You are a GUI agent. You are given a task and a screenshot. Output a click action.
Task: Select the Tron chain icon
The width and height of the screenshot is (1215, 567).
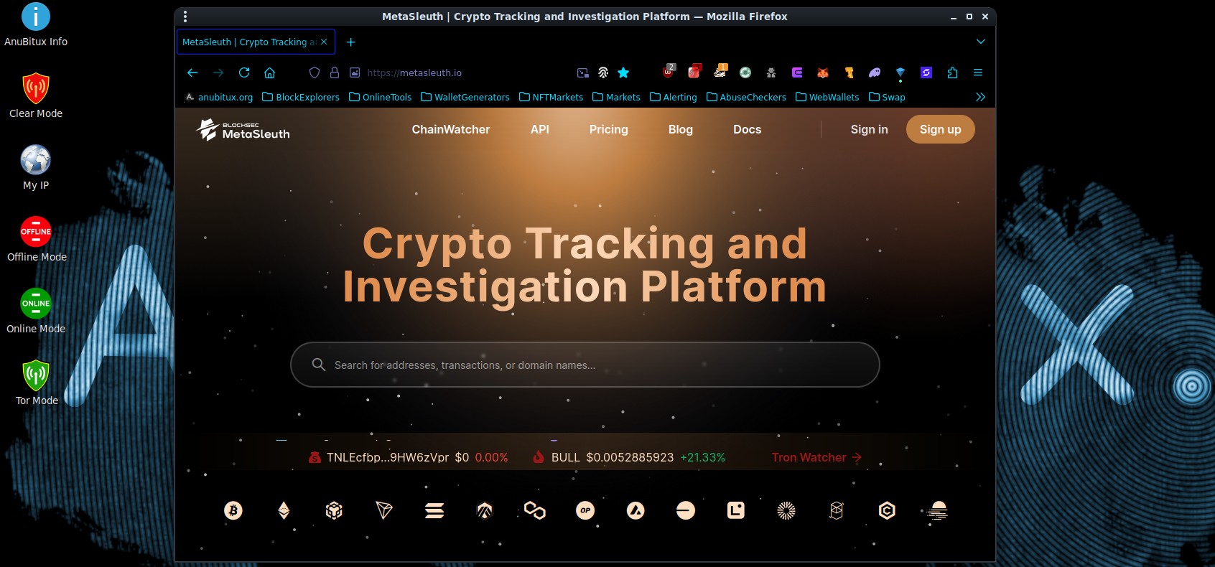pos(384,510)
